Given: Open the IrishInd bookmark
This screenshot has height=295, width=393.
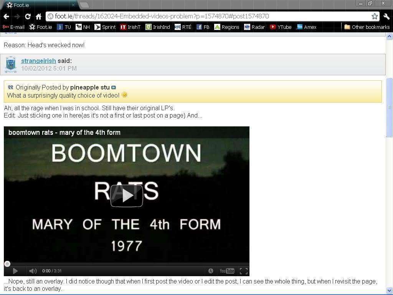Looking at the screenshot, I should (x=158, y=27).
